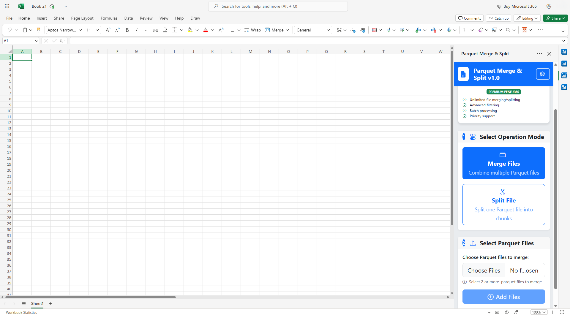Switch to the Page Layout tab
Image resolution: width=570 pixels, height=315 pixels.
(82, 18)
